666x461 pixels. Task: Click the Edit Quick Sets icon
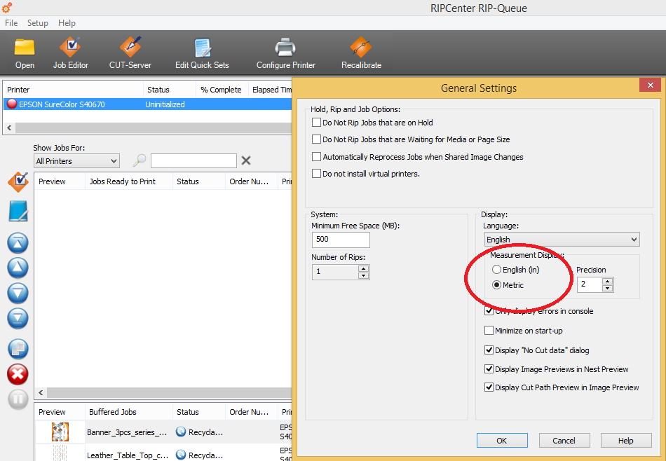(x=202, y=53)
